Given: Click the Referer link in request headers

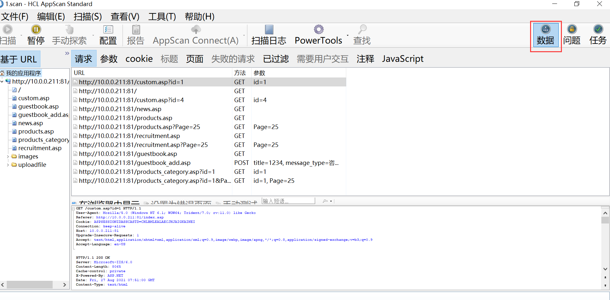Looking at the screenshot, I should click(x=130, y=217).
